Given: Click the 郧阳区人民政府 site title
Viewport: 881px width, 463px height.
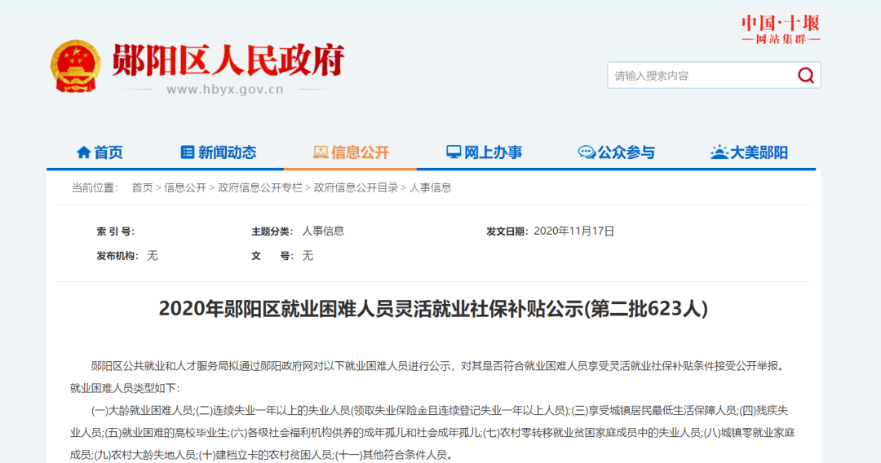Looking at the screenshot, I should 228,60.
